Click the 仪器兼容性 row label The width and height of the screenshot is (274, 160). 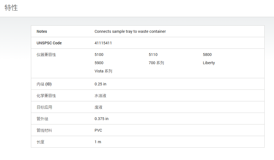46,55
